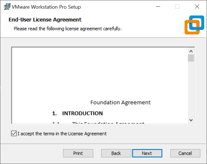Click the scroll up arrow of the license text
The image size is (207, 164).
191,51
